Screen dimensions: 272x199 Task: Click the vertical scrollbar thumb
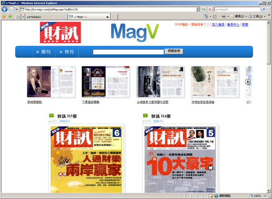pyautogui.click(x=268, y=44)
